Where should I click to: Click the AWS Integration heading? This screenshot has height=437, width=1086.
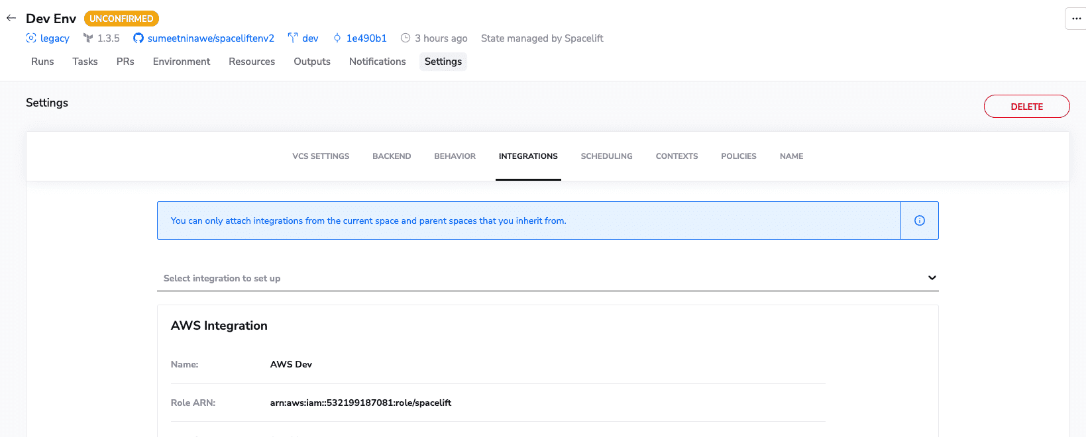pyautogui.click(x=219, y=326)
